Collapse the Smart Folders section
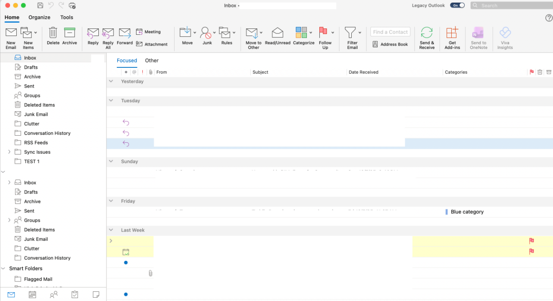The height and width of the screenshot is (301, 553). (x=3, y=268)
